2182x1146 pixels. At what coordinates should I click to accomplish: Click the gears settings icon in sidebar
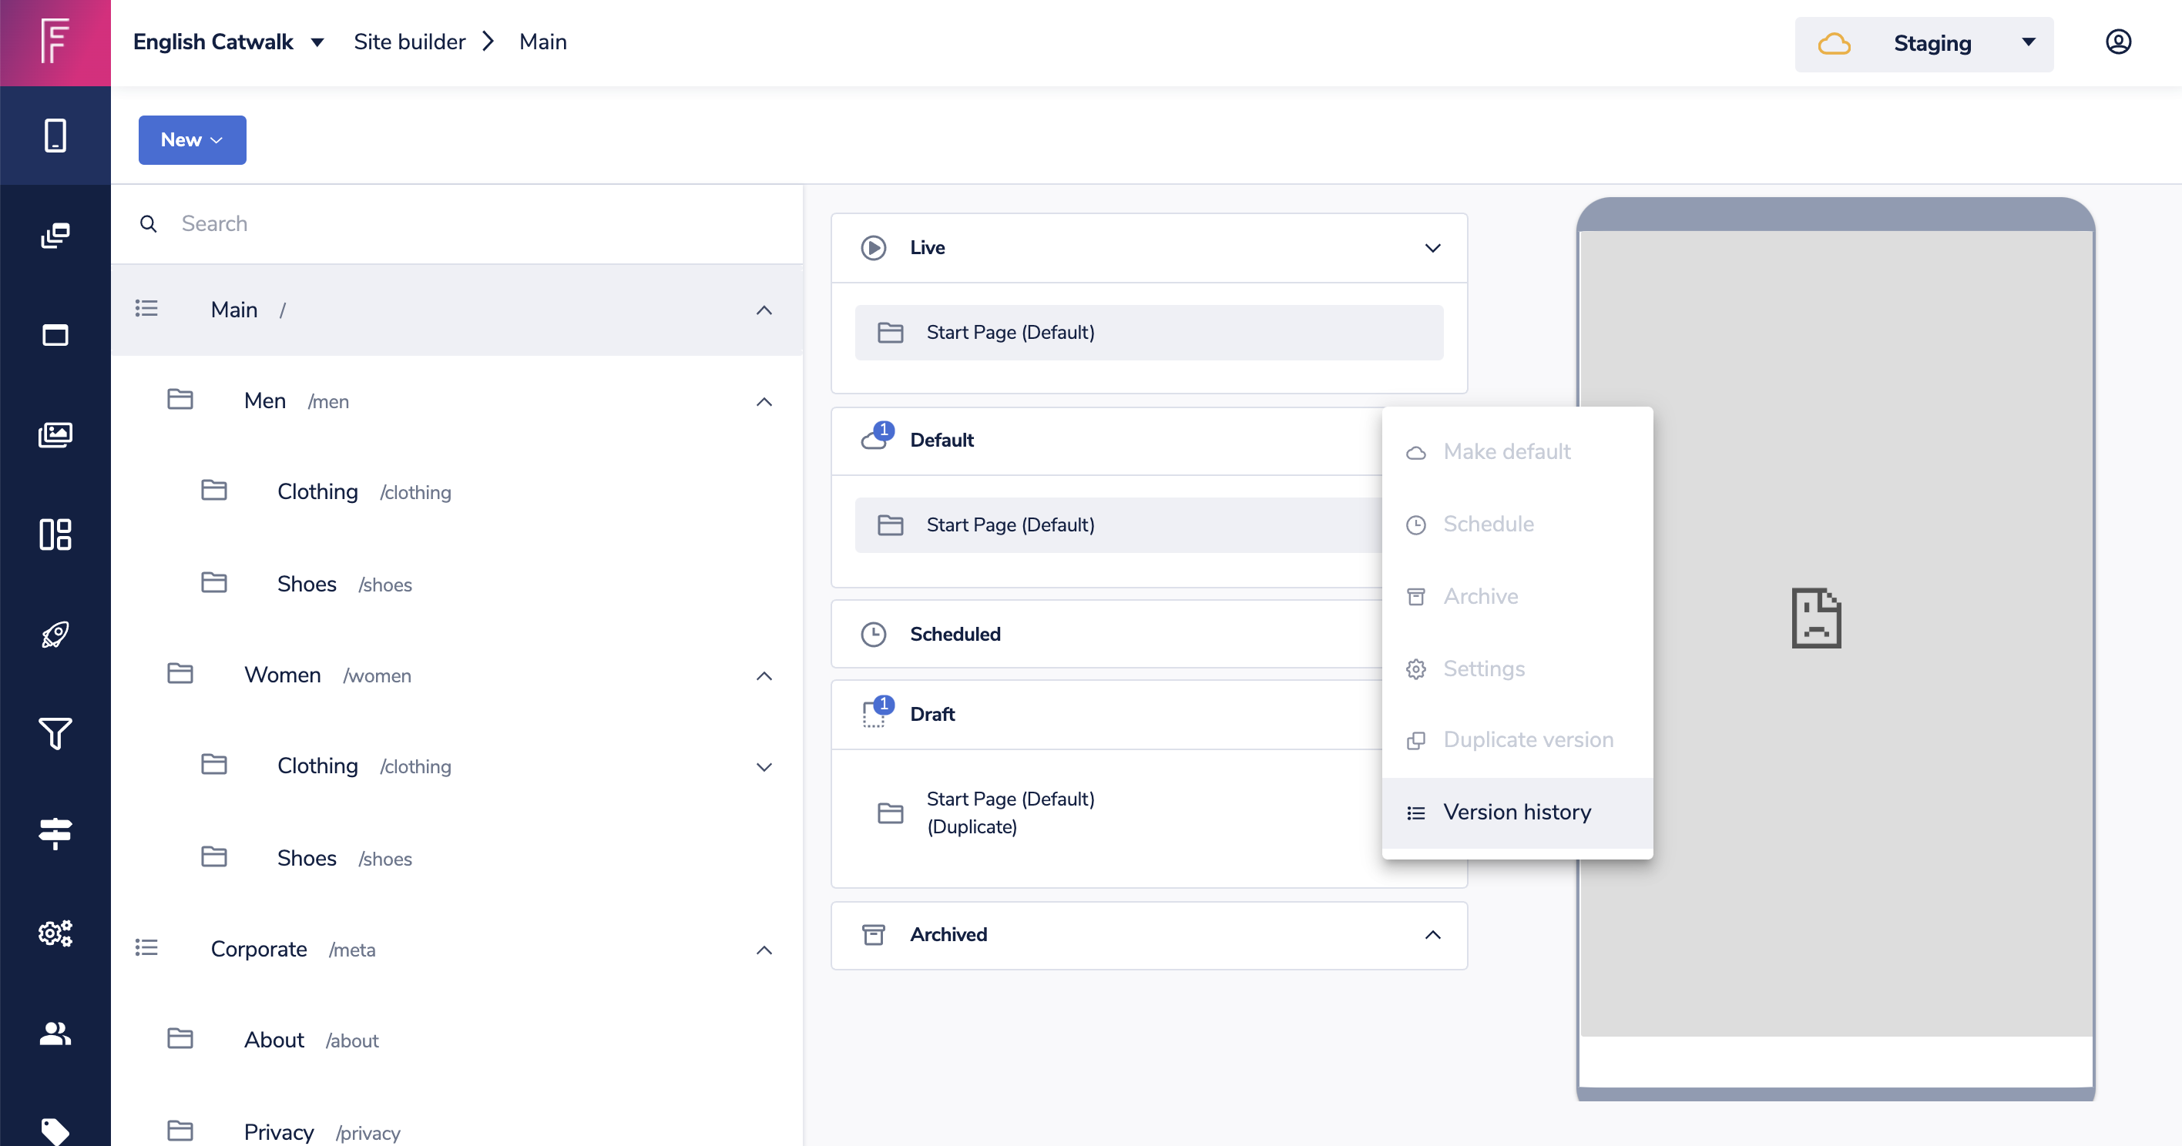[x=55, y=933]
